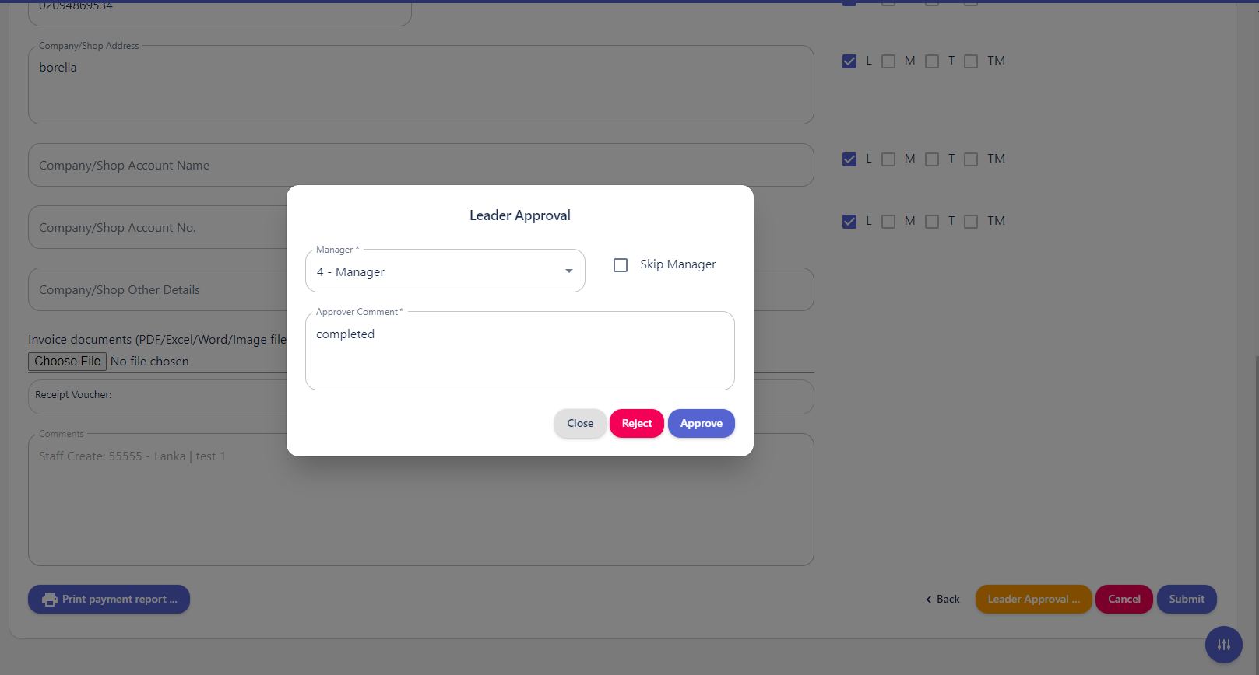Click Choose File for invoice documents
The height and width of the screenshot is (675, 1259).
click(x=68, y=362)
